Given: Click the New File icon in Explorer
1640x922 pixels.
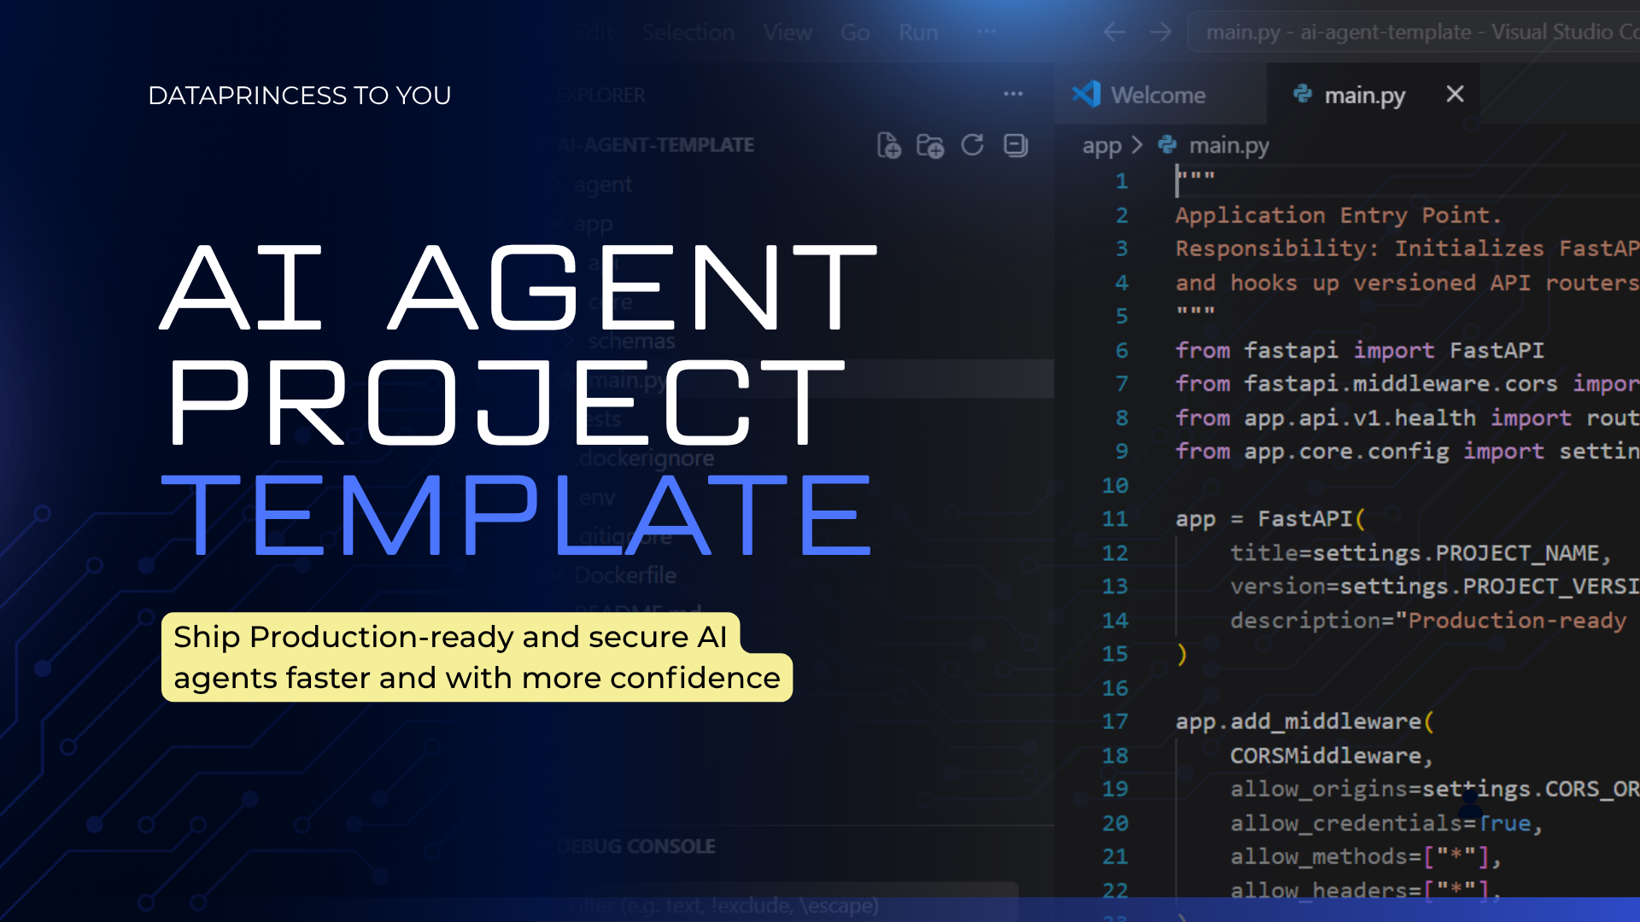Looking at the screenshot, I should pos(888,145).
